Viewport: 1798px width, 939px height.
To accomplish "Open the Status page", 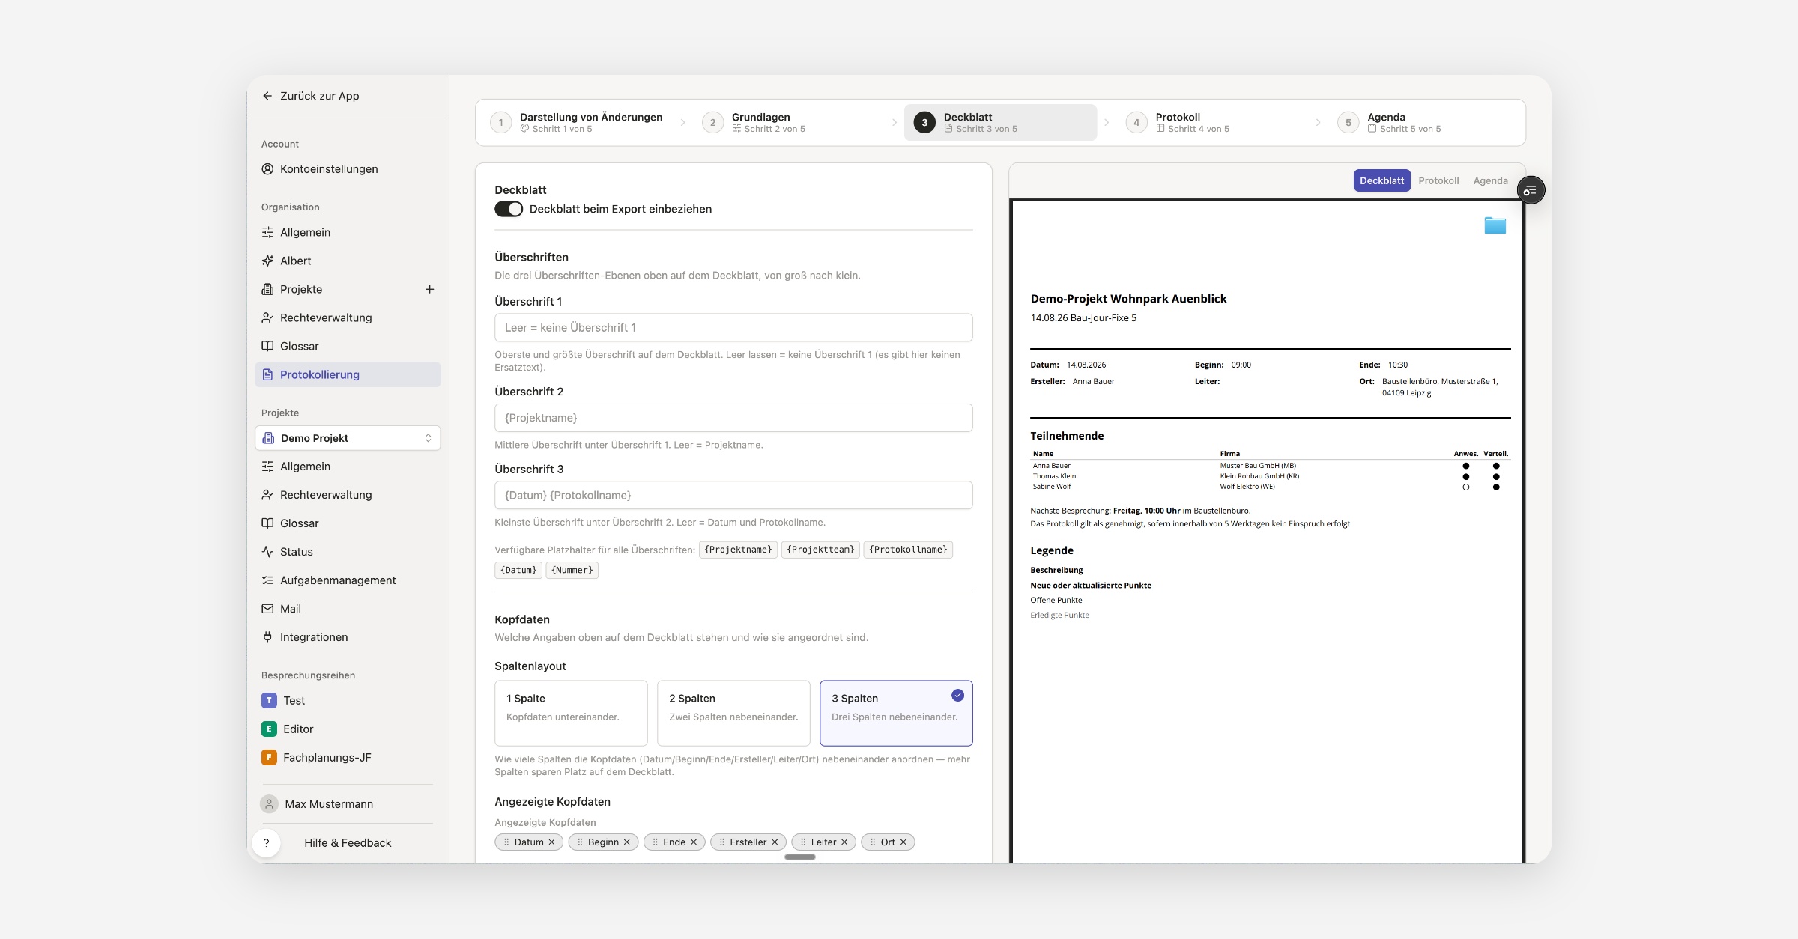I will [348, 552].
